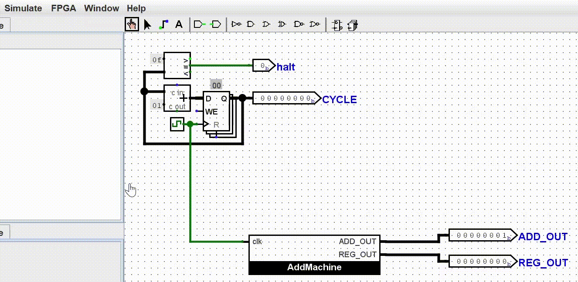Activate the Text tool (letter A)
Viewport: 578px width, 282px height.
179,24
